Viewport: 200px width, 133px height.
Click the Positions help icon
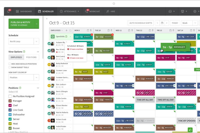[x=20, y=88]
